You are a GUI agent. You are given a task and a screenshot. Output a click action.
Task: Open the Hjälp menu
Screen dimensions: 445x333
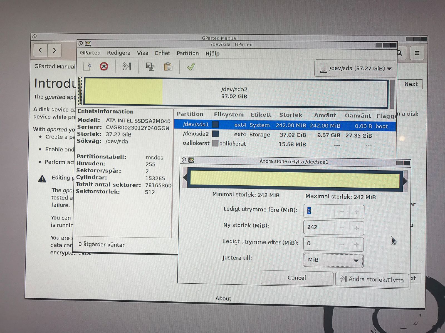coord(212,54)
